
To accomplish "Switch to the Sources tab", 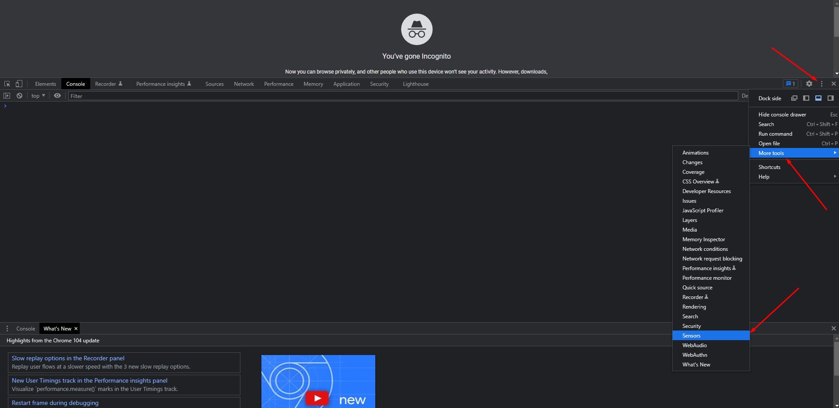I will (x=215, y=84).
